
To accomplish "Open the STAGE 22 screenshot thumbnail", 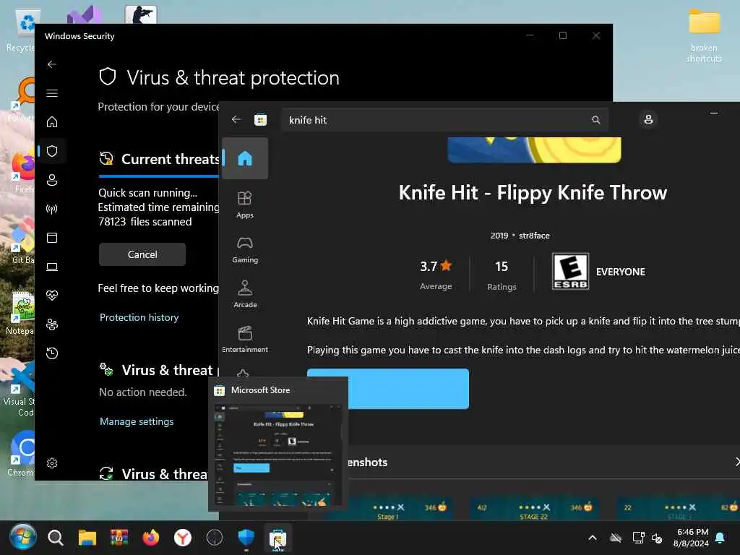I will (x=533, y=509).
